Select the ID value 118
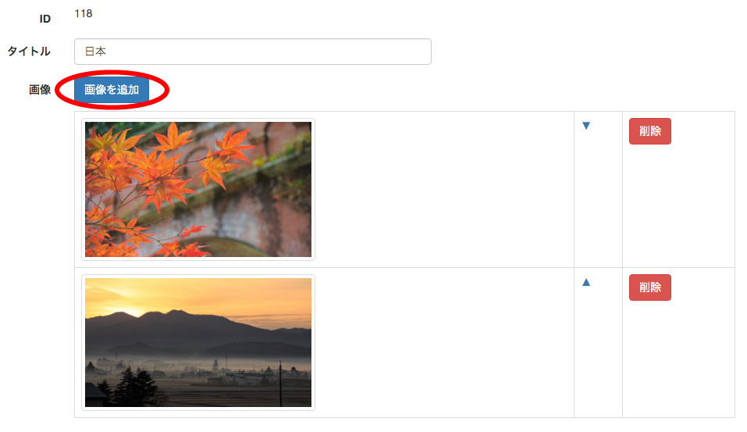Image resolution: width=747 pixels, height=432 pixels. 84,13
